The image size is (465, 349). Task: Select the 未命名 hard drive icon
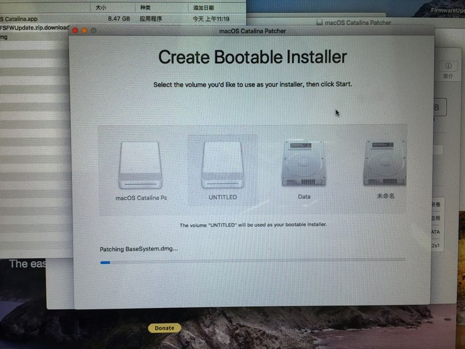coord(385,163)
